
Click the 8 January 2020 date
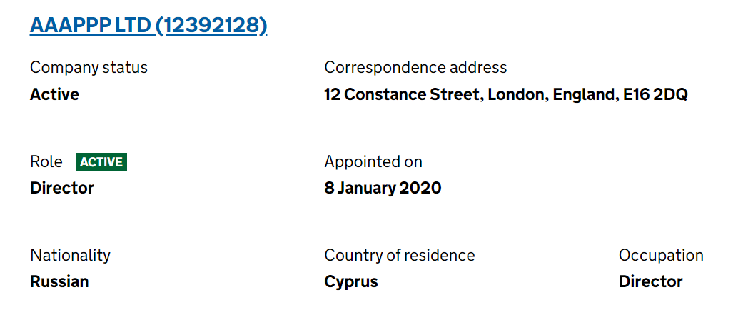[383, 187]
